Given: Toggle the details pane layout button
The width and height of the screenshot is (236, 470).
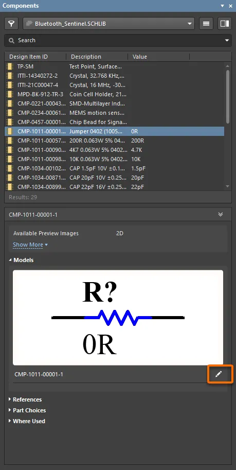Looking at the screenshot, I should click(225, 23).
